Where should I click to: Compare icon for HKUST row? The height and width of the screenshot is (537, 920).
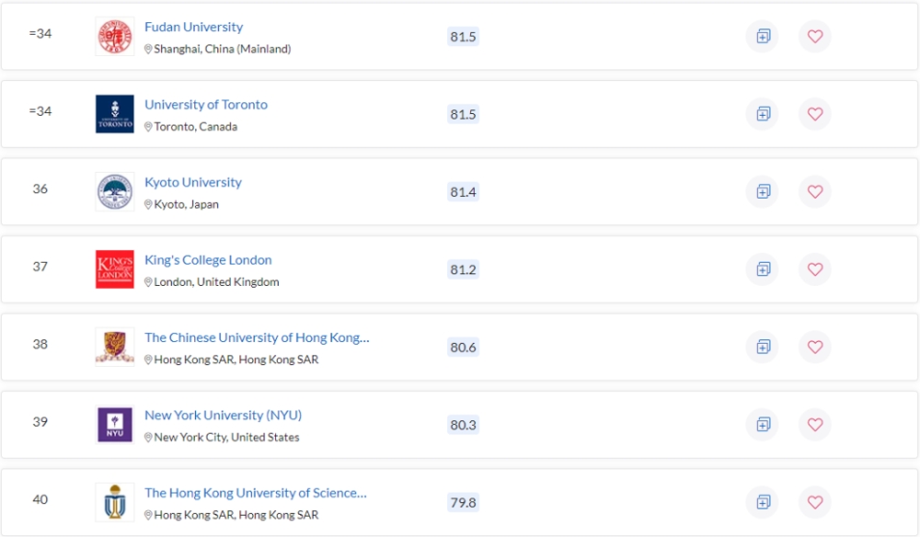[763, 502]
